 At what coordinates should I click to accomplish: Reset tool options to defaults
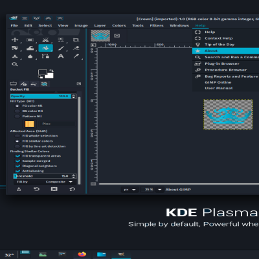pyautogui.click(x=72, y=189)
